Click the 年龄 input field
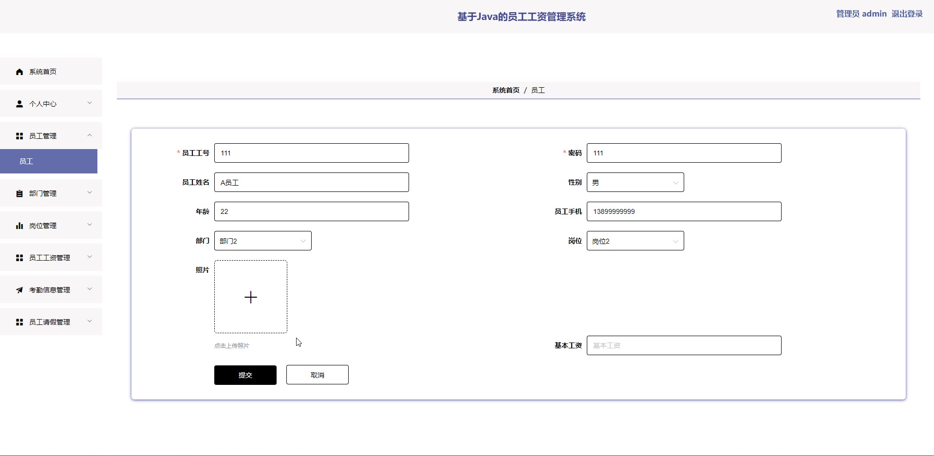 [x=312, y=211]
